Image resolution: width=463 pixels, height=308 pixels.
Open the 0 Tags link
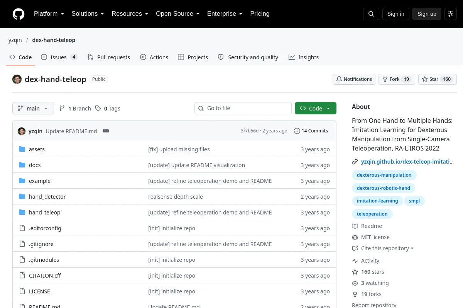click(108, 109)
